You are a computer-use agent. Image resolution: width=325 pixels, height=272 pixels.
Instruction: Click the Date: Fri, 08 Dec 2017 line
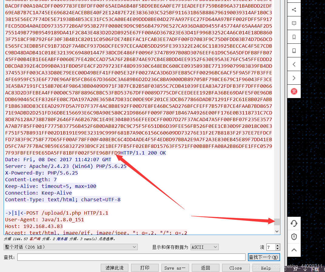[58, 159]
